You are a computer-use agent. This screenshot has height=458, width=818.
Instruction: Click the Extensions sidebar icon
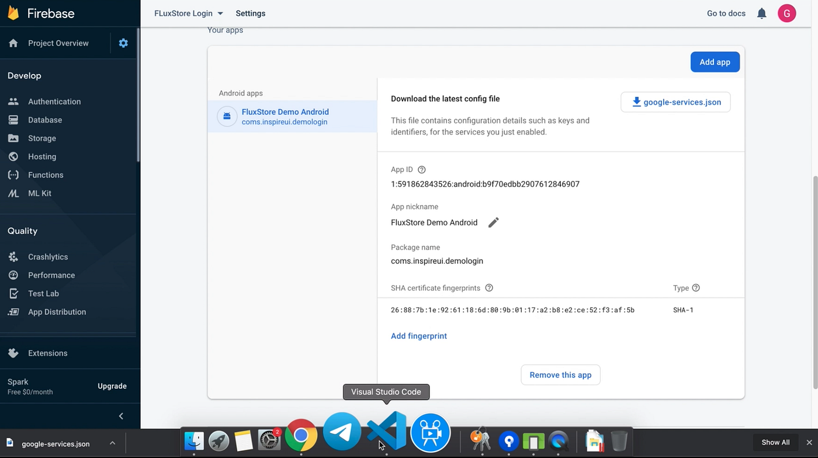pyautogui.click(x=13, y=353)
